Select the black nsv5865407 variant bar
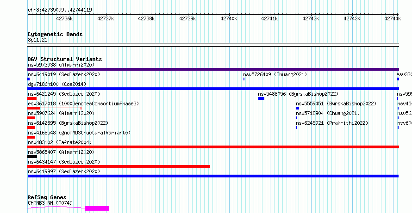The height and width of the screenshot is (213, 412). [x=32, y=157]
